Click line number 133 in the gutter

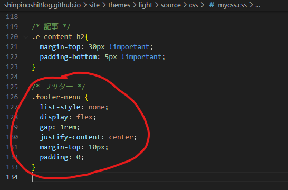pos(12,167)
